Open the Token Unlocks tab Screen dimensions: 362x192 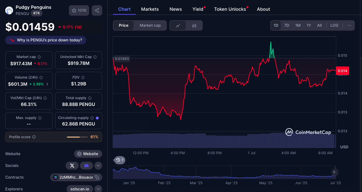coord(230,9)
